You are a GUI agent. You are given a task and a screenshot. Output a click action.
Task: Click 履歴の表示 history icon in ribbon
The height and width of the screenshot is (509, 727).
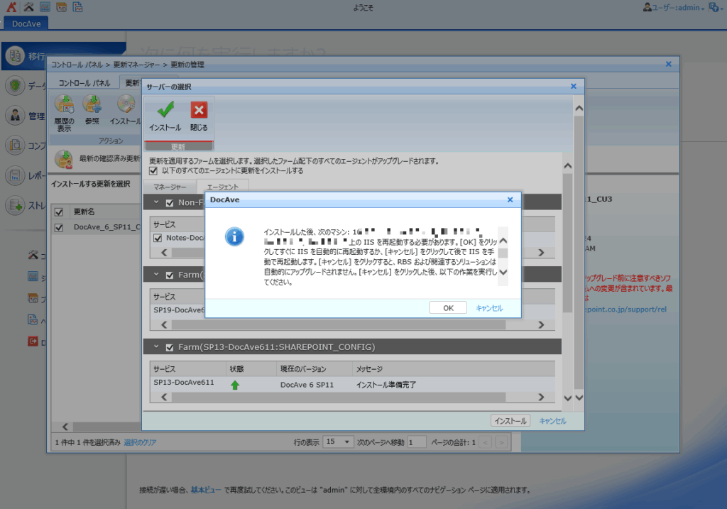tap(65, 105)
